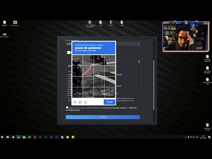Open the Acuerdo de Suscriptor a Steam link
This screenshot has height=159, width=212.
coord(114,108)
